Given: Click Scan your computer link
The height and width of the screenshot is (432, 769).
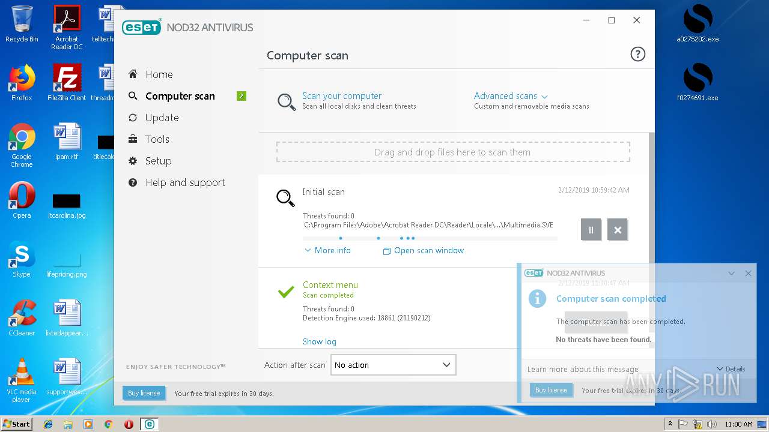Looking at the screenshot, I should (x=342, y=96).
